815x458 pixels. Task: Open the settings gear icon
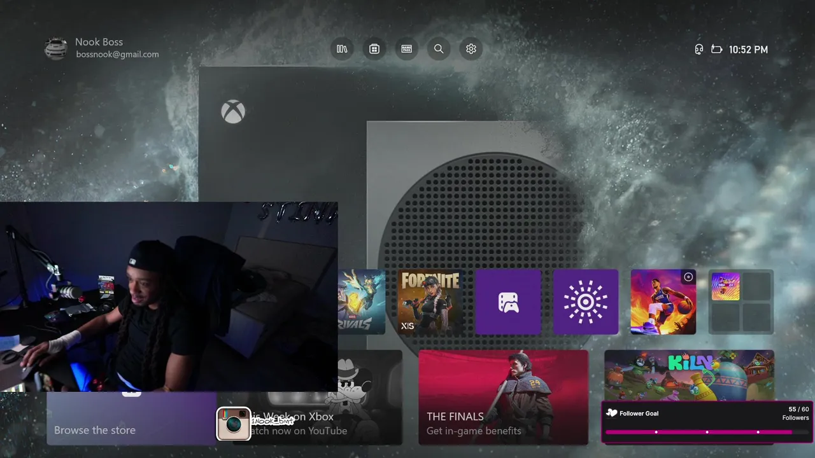[x=471, y=49]
